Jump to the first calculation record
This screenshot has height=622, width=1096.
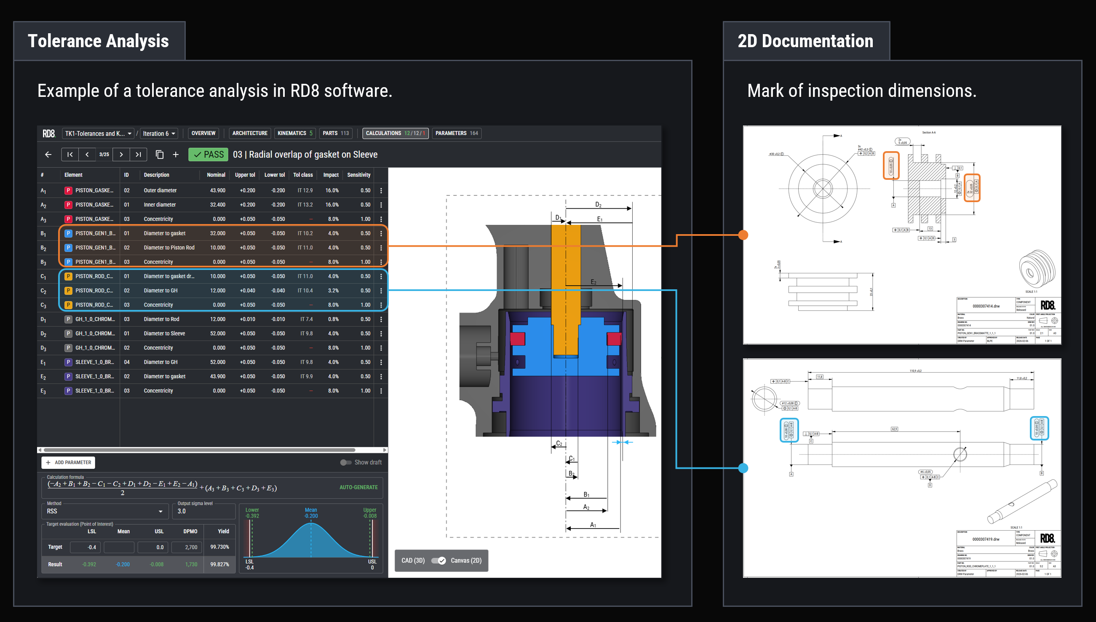coord(70,154)
